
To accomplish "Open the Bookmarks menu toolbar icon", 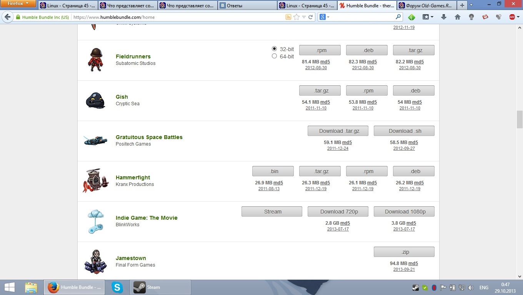I will click(x=426, y=17).
